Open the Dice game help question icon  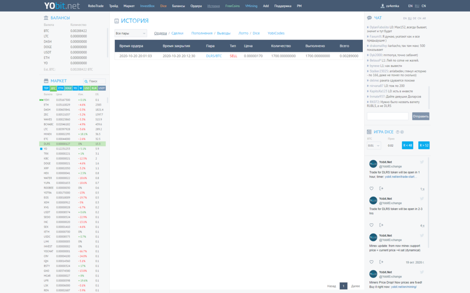coord(398,132)
